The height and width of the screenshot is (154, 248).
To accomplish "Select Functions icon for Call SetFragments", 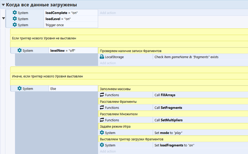I will (x=102, y=108).
